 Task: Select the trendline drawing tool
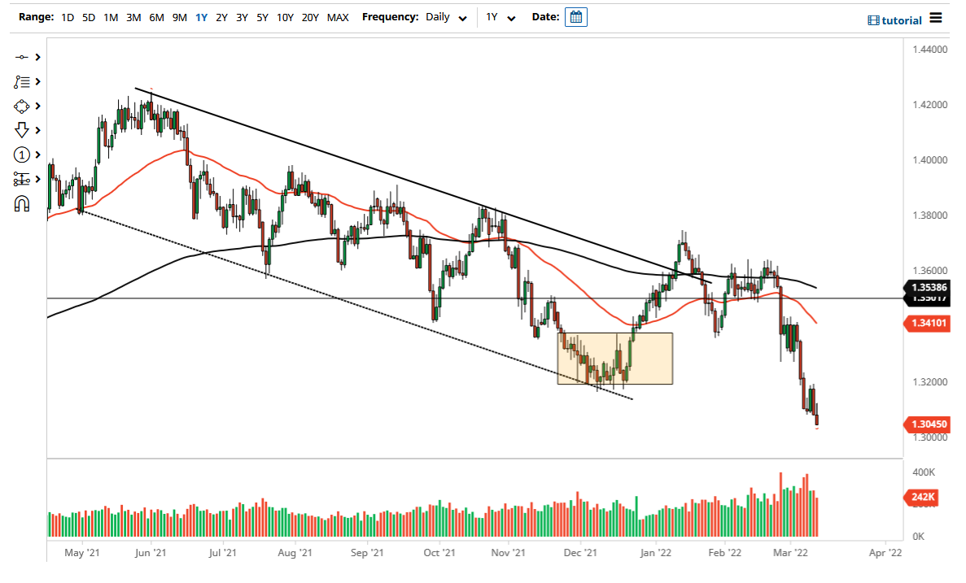tap(22, 57)
